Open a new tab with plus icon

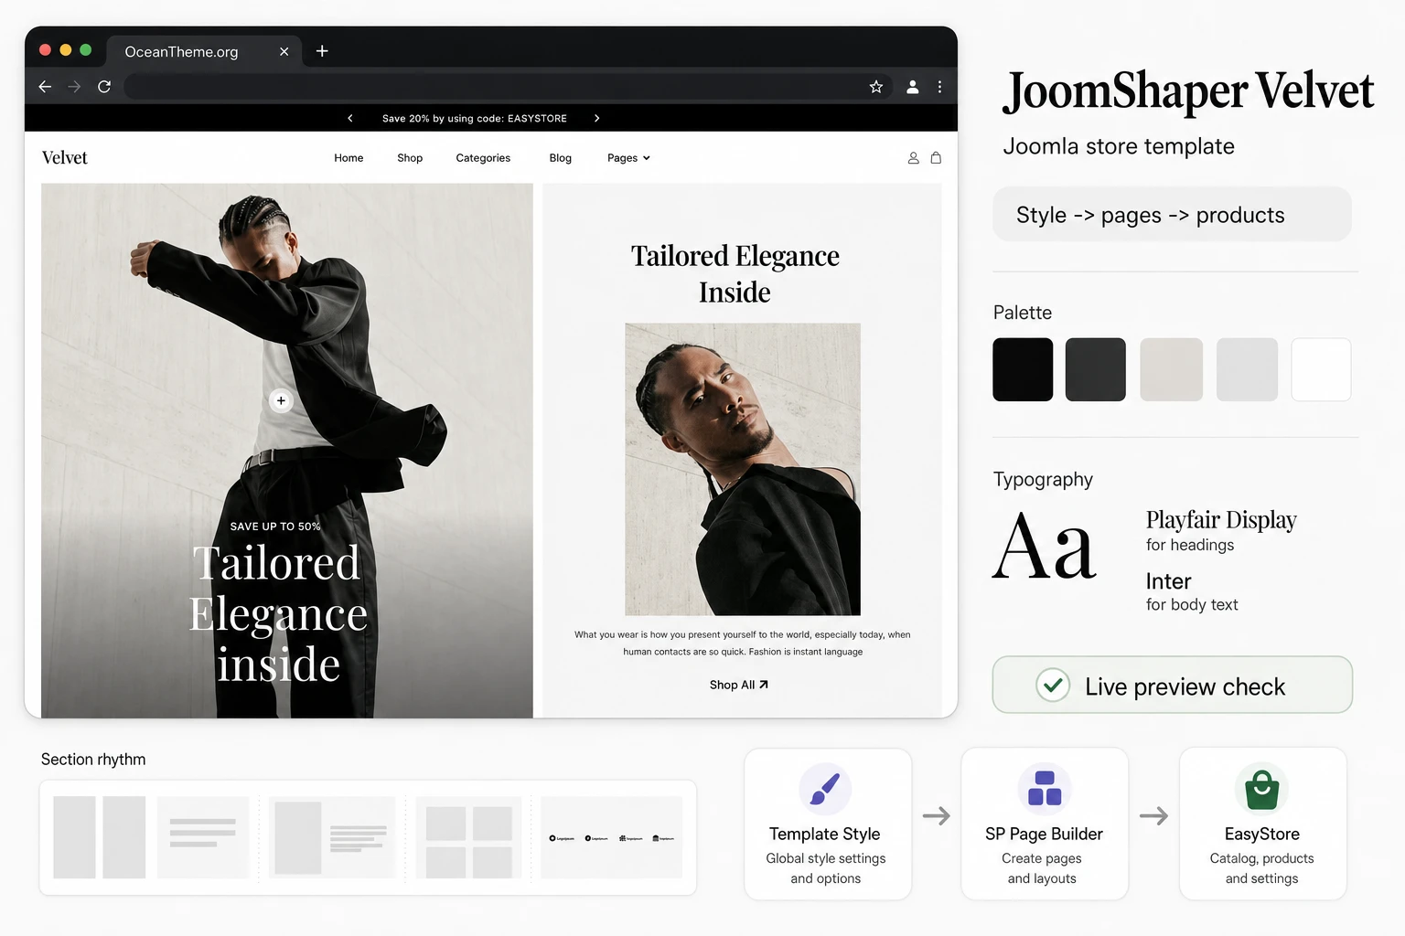tap(322, 51)
